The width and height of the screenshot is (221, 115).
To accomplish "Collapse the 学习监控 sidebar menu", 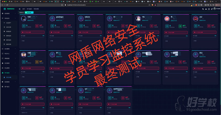I will [9, 73].
